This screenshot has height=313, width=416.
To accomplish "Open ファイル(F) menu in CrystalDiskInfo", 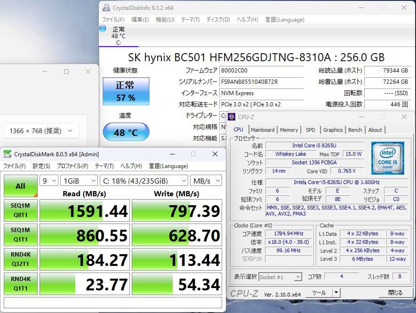I will tap(113, 20).
